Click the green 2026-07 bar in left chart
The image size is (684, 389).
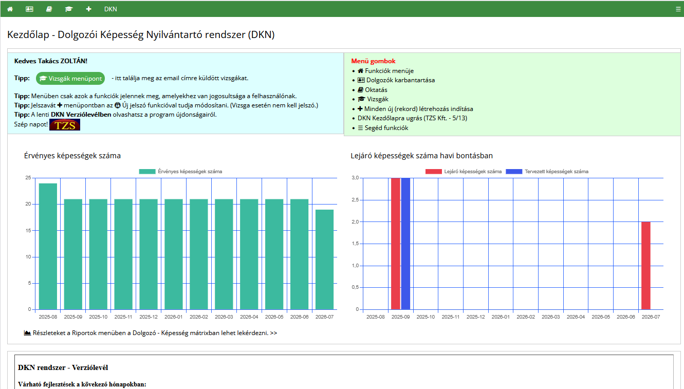pyautogui.click(x=324, y=260)
